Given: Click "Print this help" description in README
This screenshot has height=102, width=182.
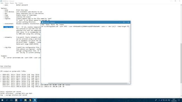Looking at the screenshot, I should [22, 10].
